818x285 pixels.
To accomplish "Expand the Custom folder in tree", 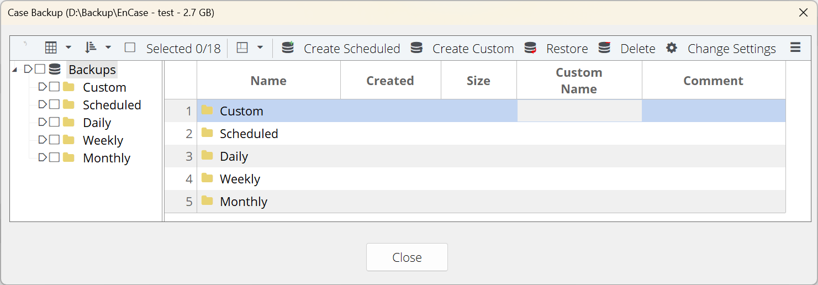I will pyautogui.click(x=43, y=87).
